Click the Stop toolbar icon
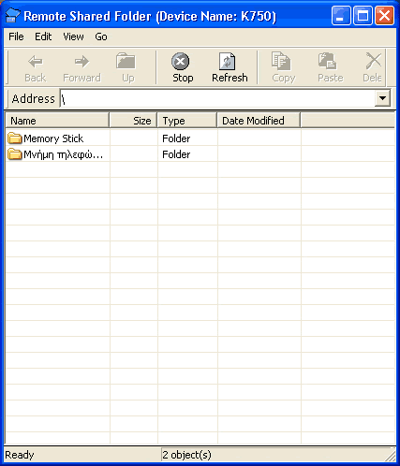 click(x=181, y=62)
